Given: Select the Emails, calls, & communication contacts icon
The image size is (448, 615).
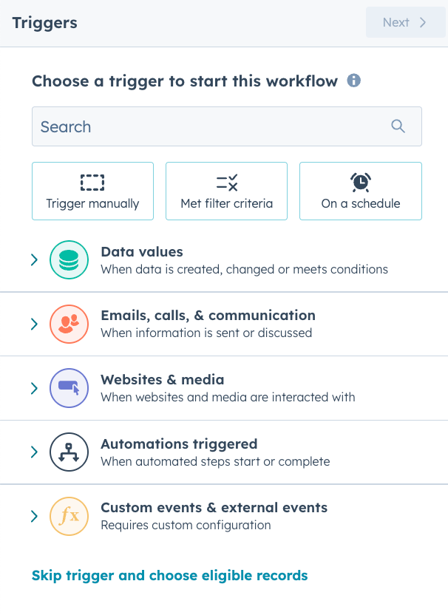Looking at the screenshot, I should coord(69,324).
